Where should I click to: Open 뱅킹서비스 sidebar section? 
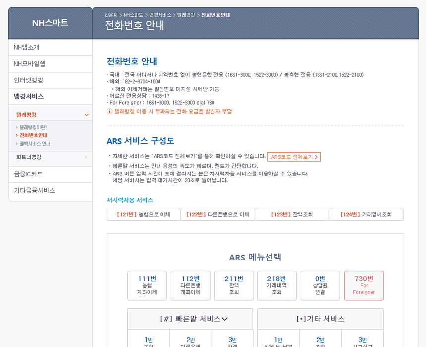tap(51, 96)
